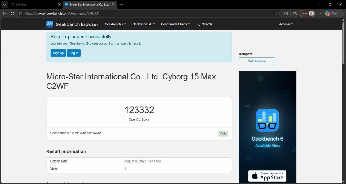Click the Valid status badge

pyautogui.click(x=223, y=133)
